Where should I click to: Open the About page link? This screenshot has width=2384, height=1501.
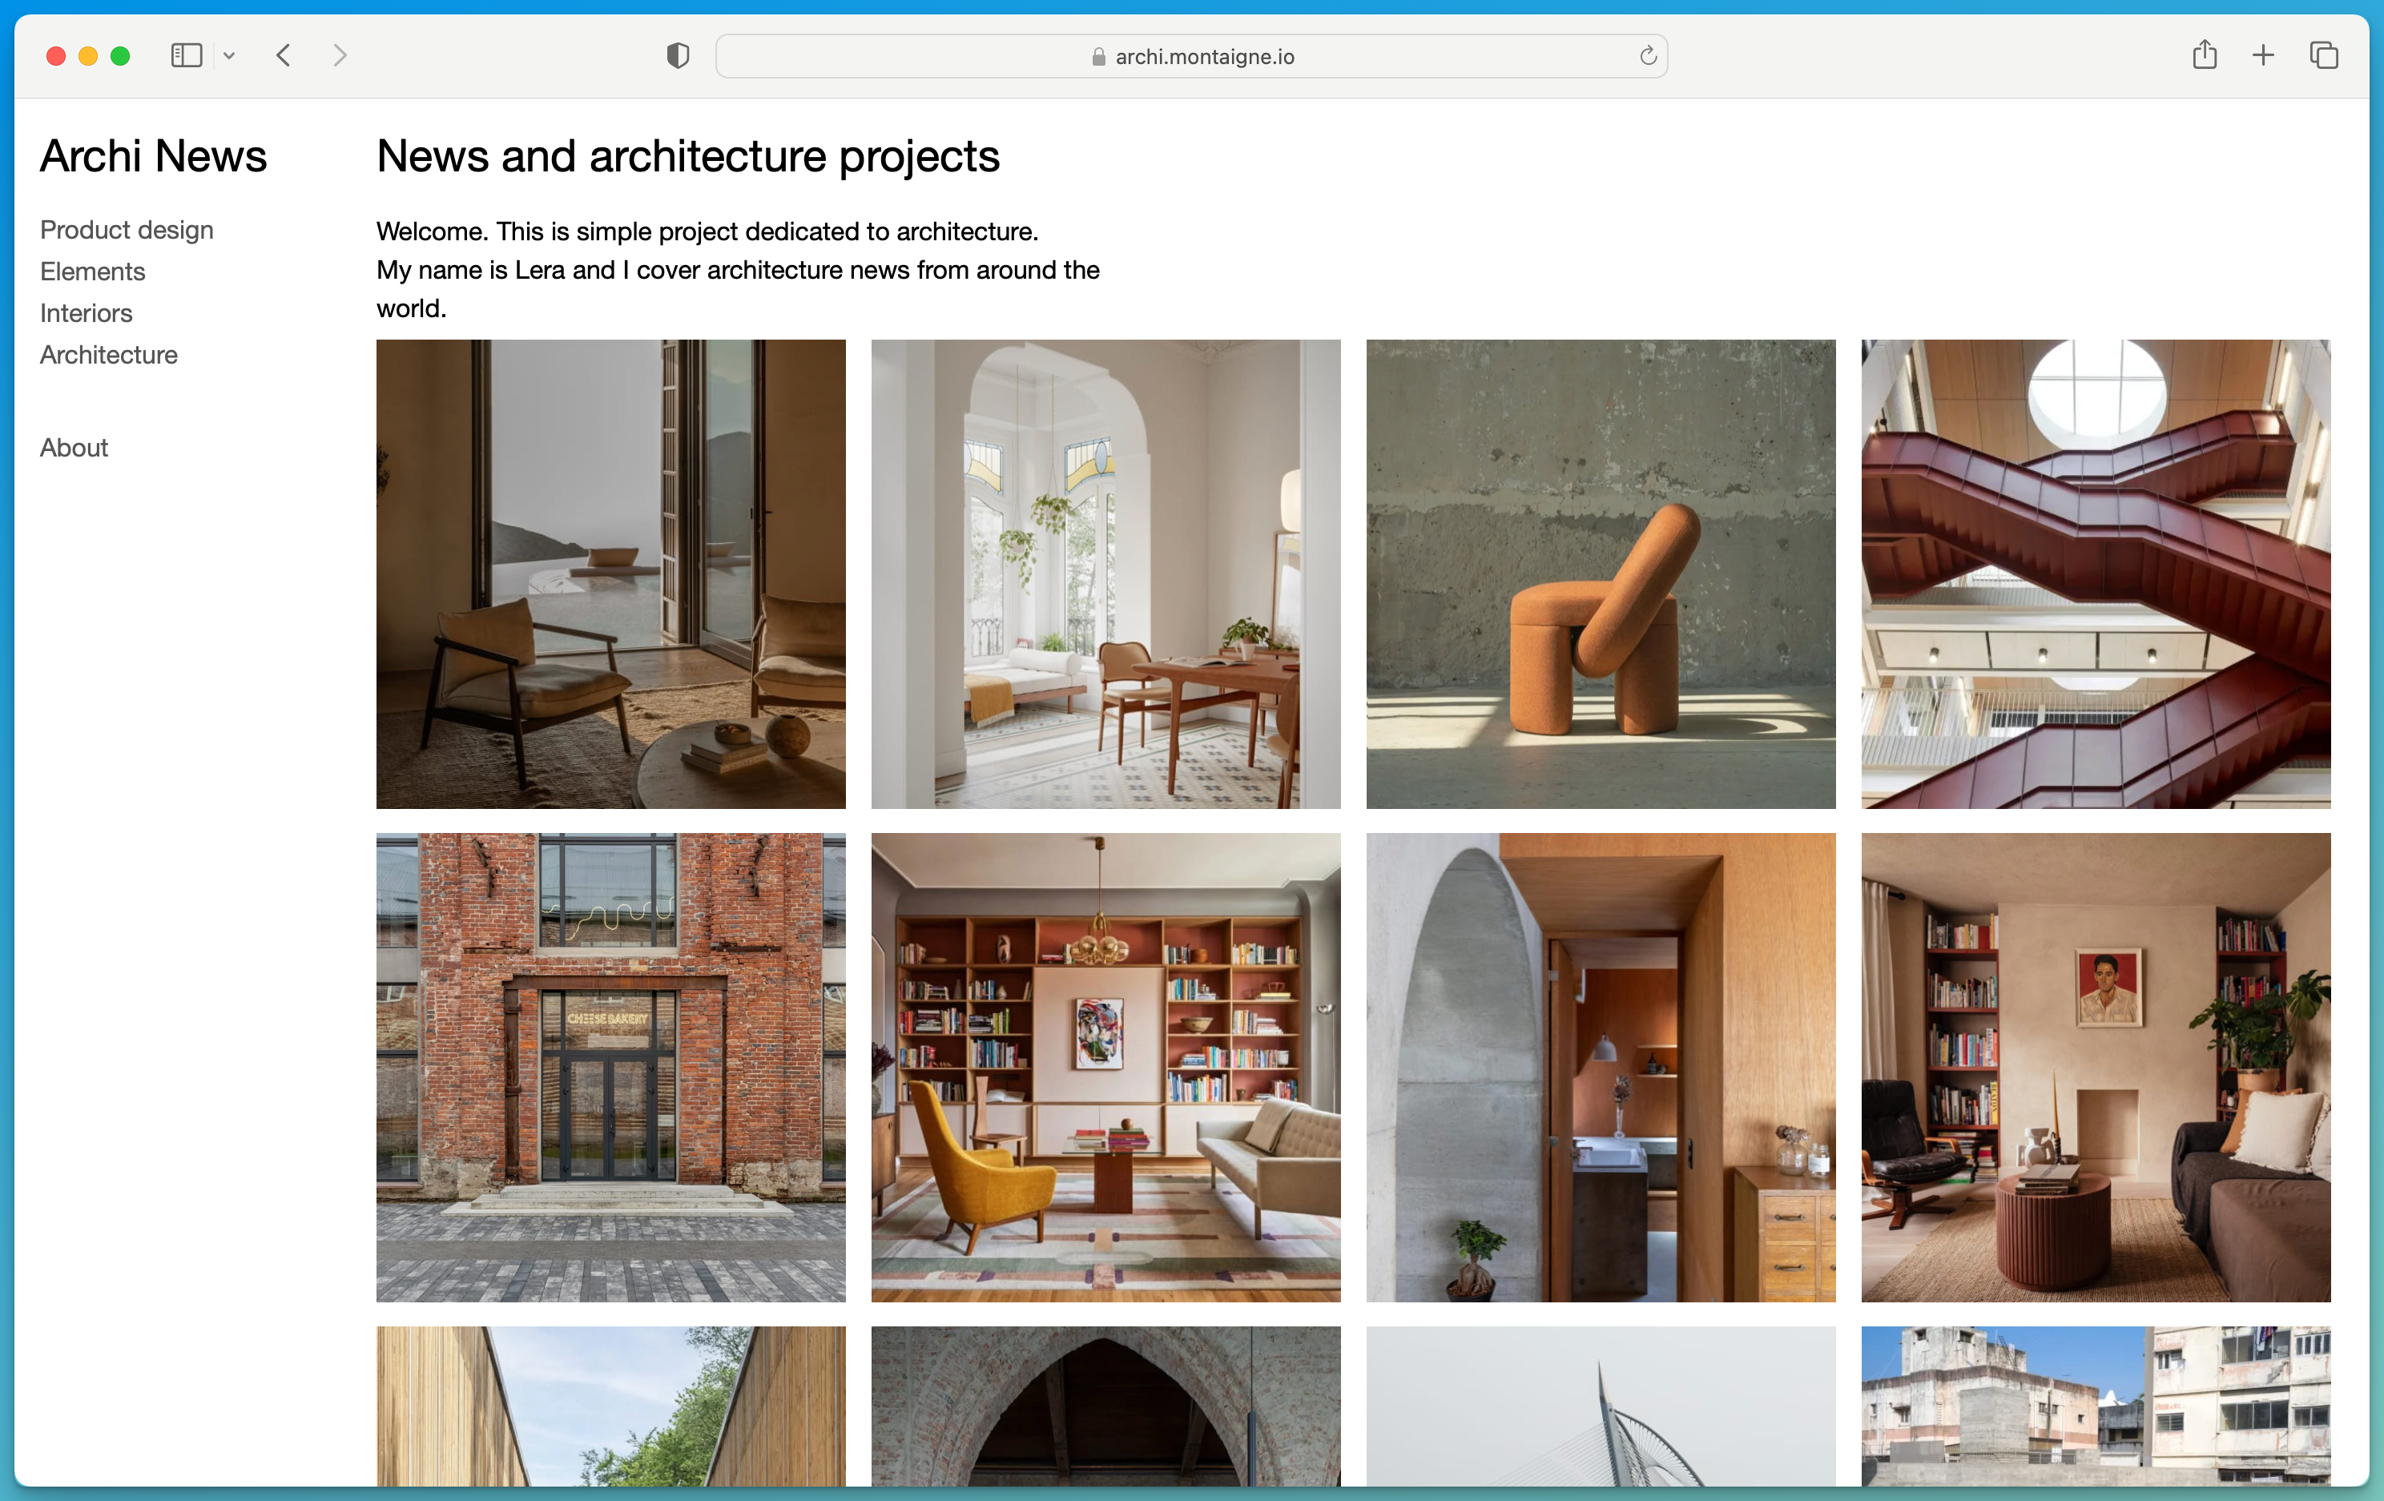[x=74, y=448]
